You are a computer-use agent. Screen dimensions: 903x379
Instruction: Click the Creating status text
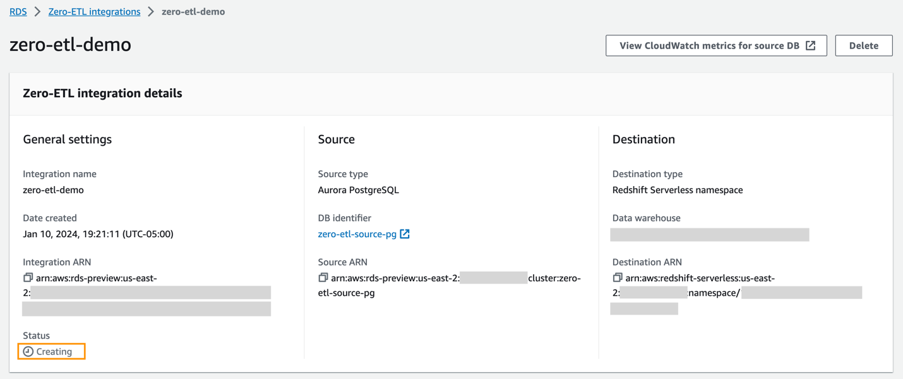(x=54, y=351)
